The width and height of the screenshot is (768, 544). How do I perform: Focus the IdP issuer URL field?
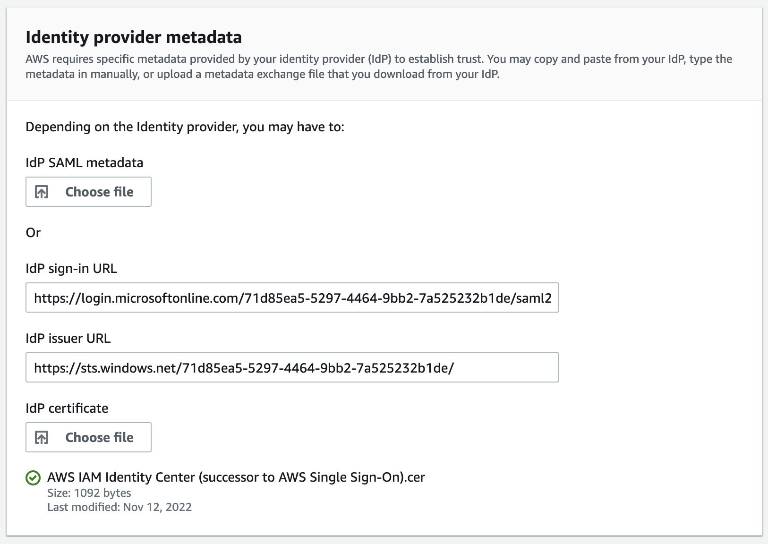tap(292, 367)
